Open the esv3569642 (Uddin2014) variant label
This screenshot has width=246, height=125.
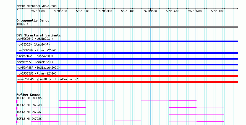coord(35,39)
